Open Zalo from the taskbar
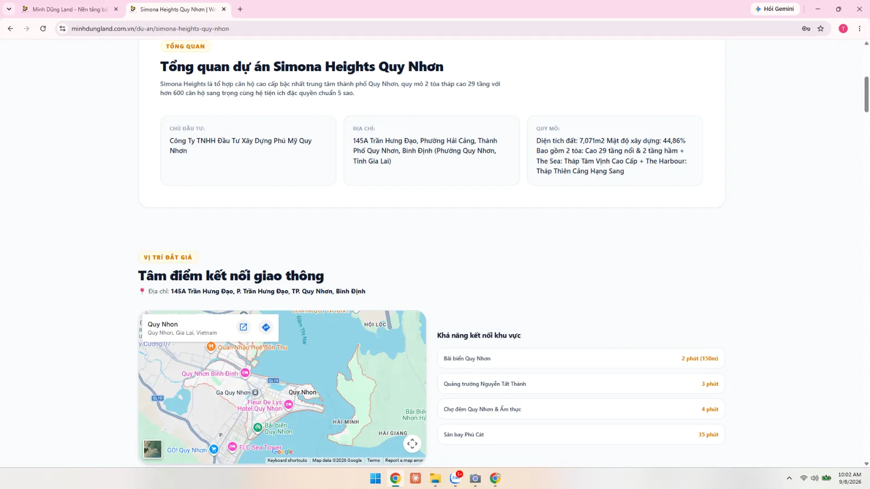870x489 pixels. (456, 478)
